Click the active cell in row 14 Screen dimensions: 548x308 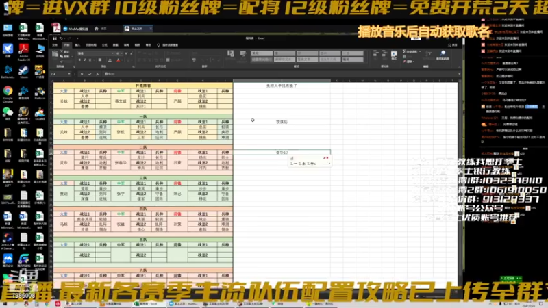click(x=282, y=153)
